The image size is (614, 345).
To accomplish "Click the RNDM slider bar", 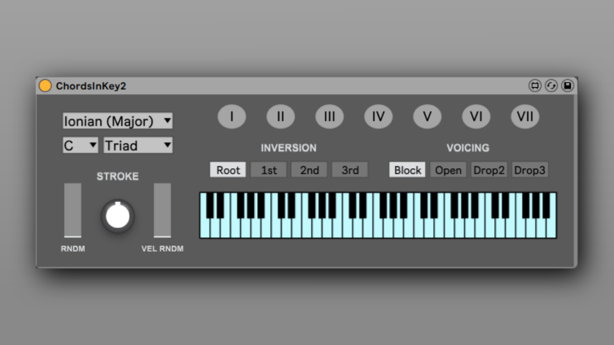I will click(73, 210).
